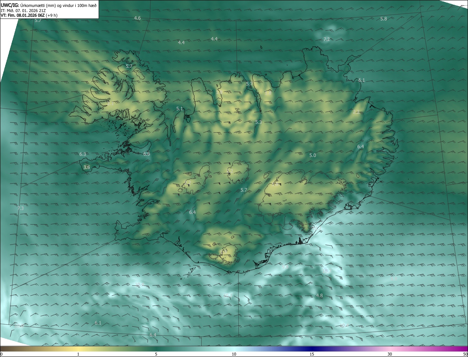Click the title 'UWC/IG: Úrkomumætti (mm) og vindur í 100m hæð'
This screenshot has height=357, width=468.
49,5
